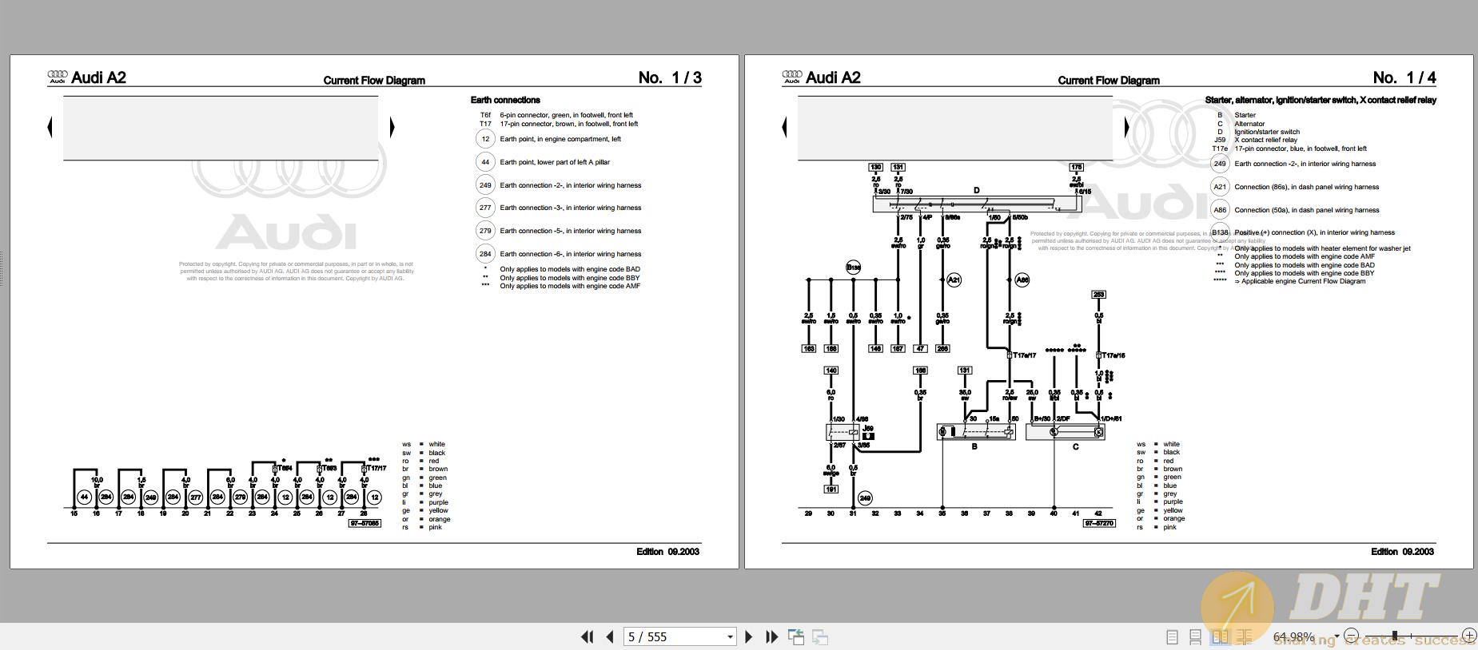Click 'Earth point, lower part of left A pillar'

pyautogui.click(x=555, y=162)
